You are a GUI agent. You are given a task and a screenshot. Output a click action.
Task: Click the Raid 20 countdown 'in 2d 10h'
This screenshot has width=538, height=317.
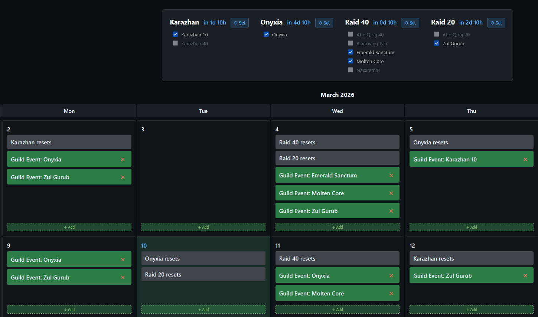point(471,23)
